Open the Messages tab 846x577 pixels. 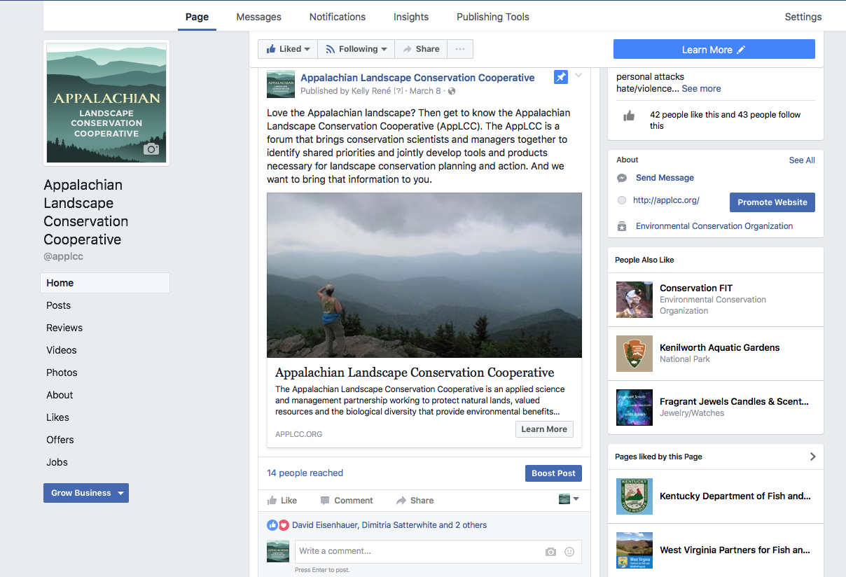[258, 17]
